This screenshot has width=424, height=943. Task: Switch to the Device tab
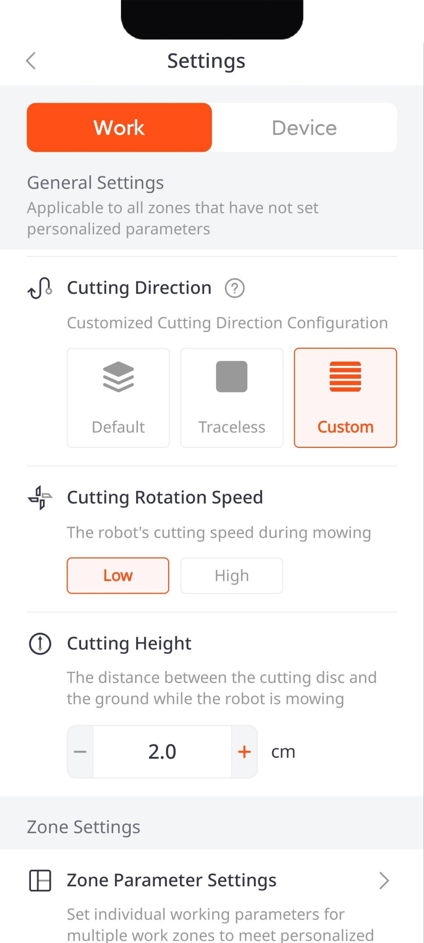304,127
